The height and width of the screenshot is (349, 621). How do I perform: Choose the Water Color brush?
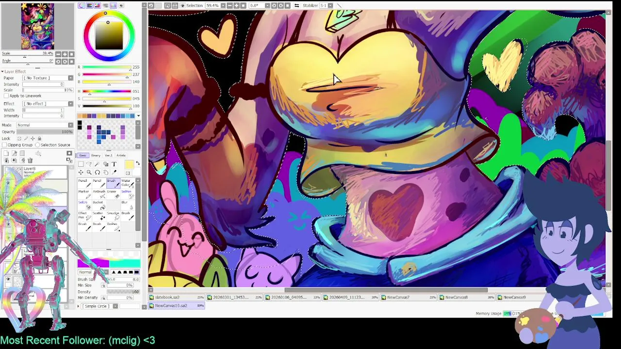pyautogui.click(x=128, y=183)
